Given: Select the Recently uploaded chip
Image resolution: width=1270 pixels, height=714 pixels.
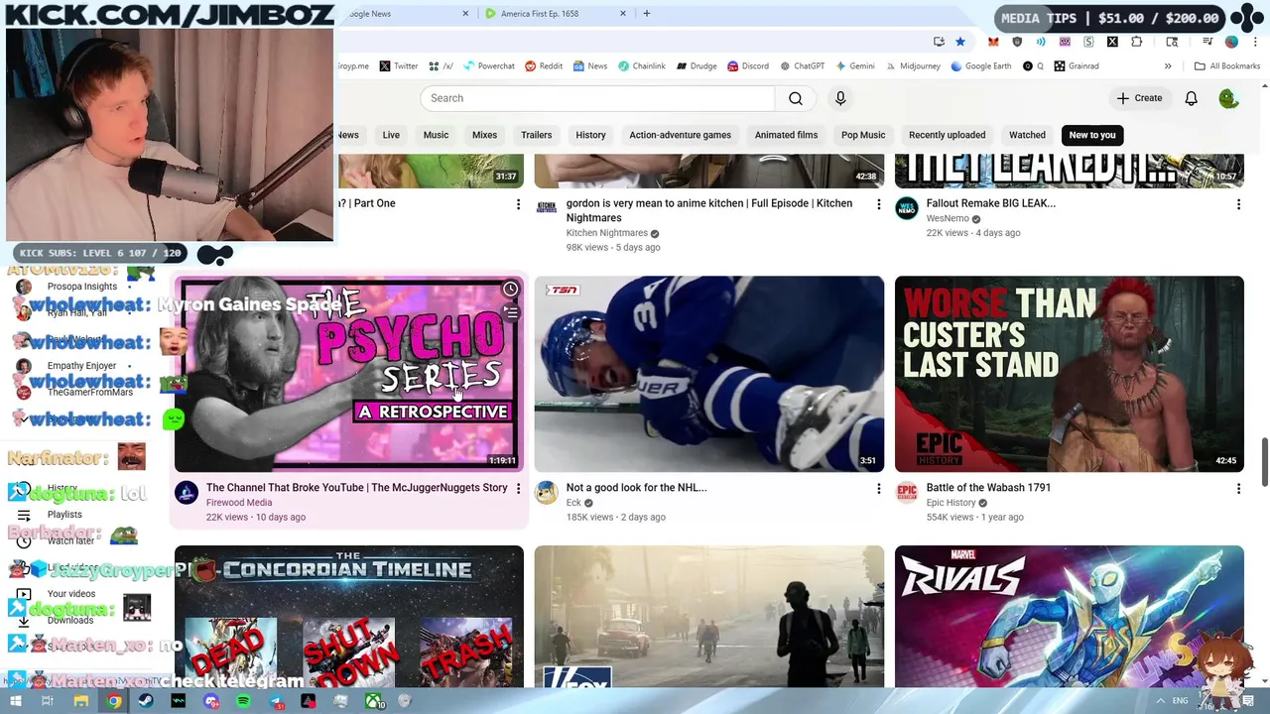Looking at the screenshot, I should pos(947,135).
